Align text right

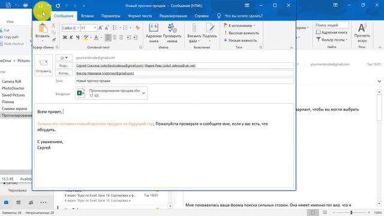tap(121, 37)
